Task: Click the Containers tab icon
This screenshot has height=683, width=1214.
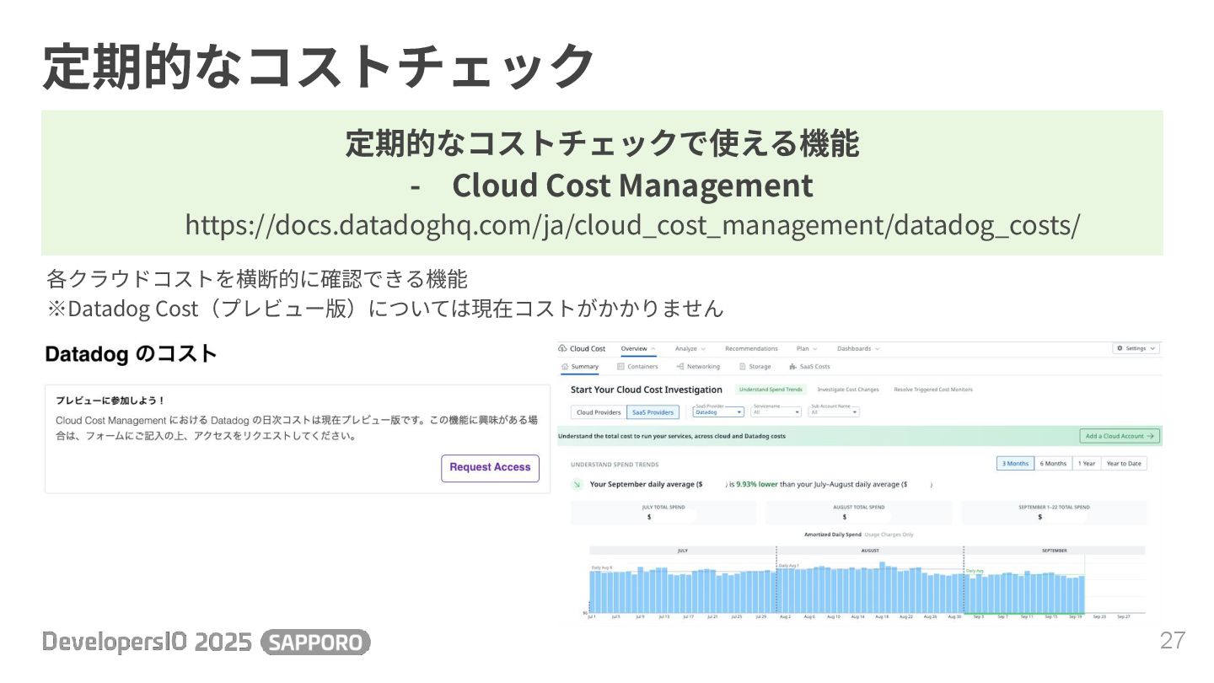Action: pos(620,367)
